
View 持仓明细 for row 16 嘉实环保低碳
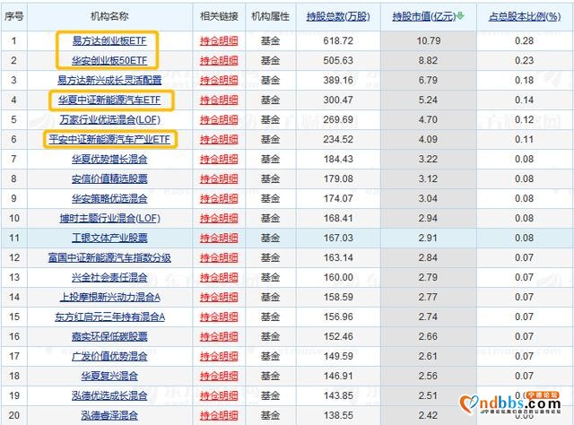point(219,337)
